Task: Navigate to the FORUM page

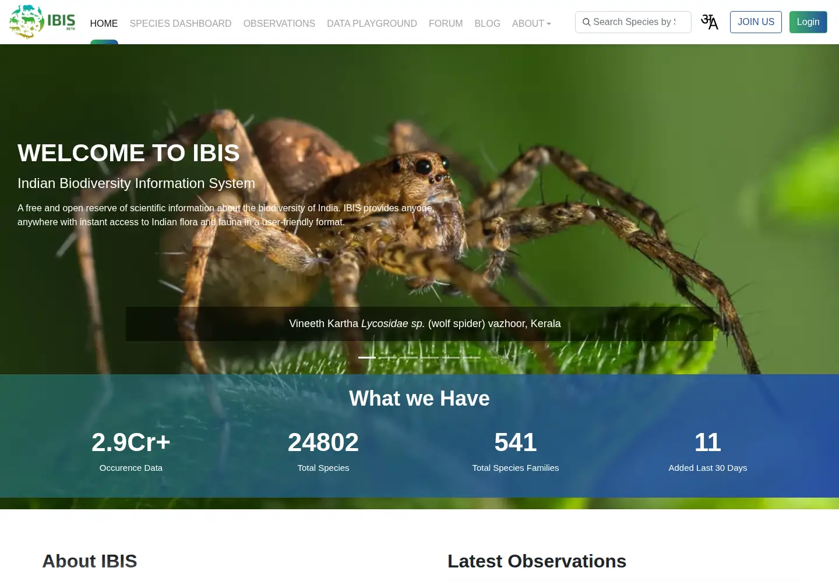Action: coord(446,23)
